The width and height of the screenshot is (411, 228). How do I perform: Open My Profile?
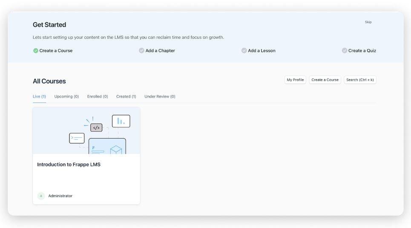(295, 80)
